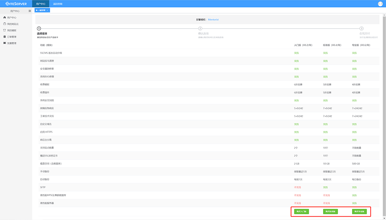Switch to 用户中心 top navigation tab
Screen dimensions: 386x220
(41, 4)
